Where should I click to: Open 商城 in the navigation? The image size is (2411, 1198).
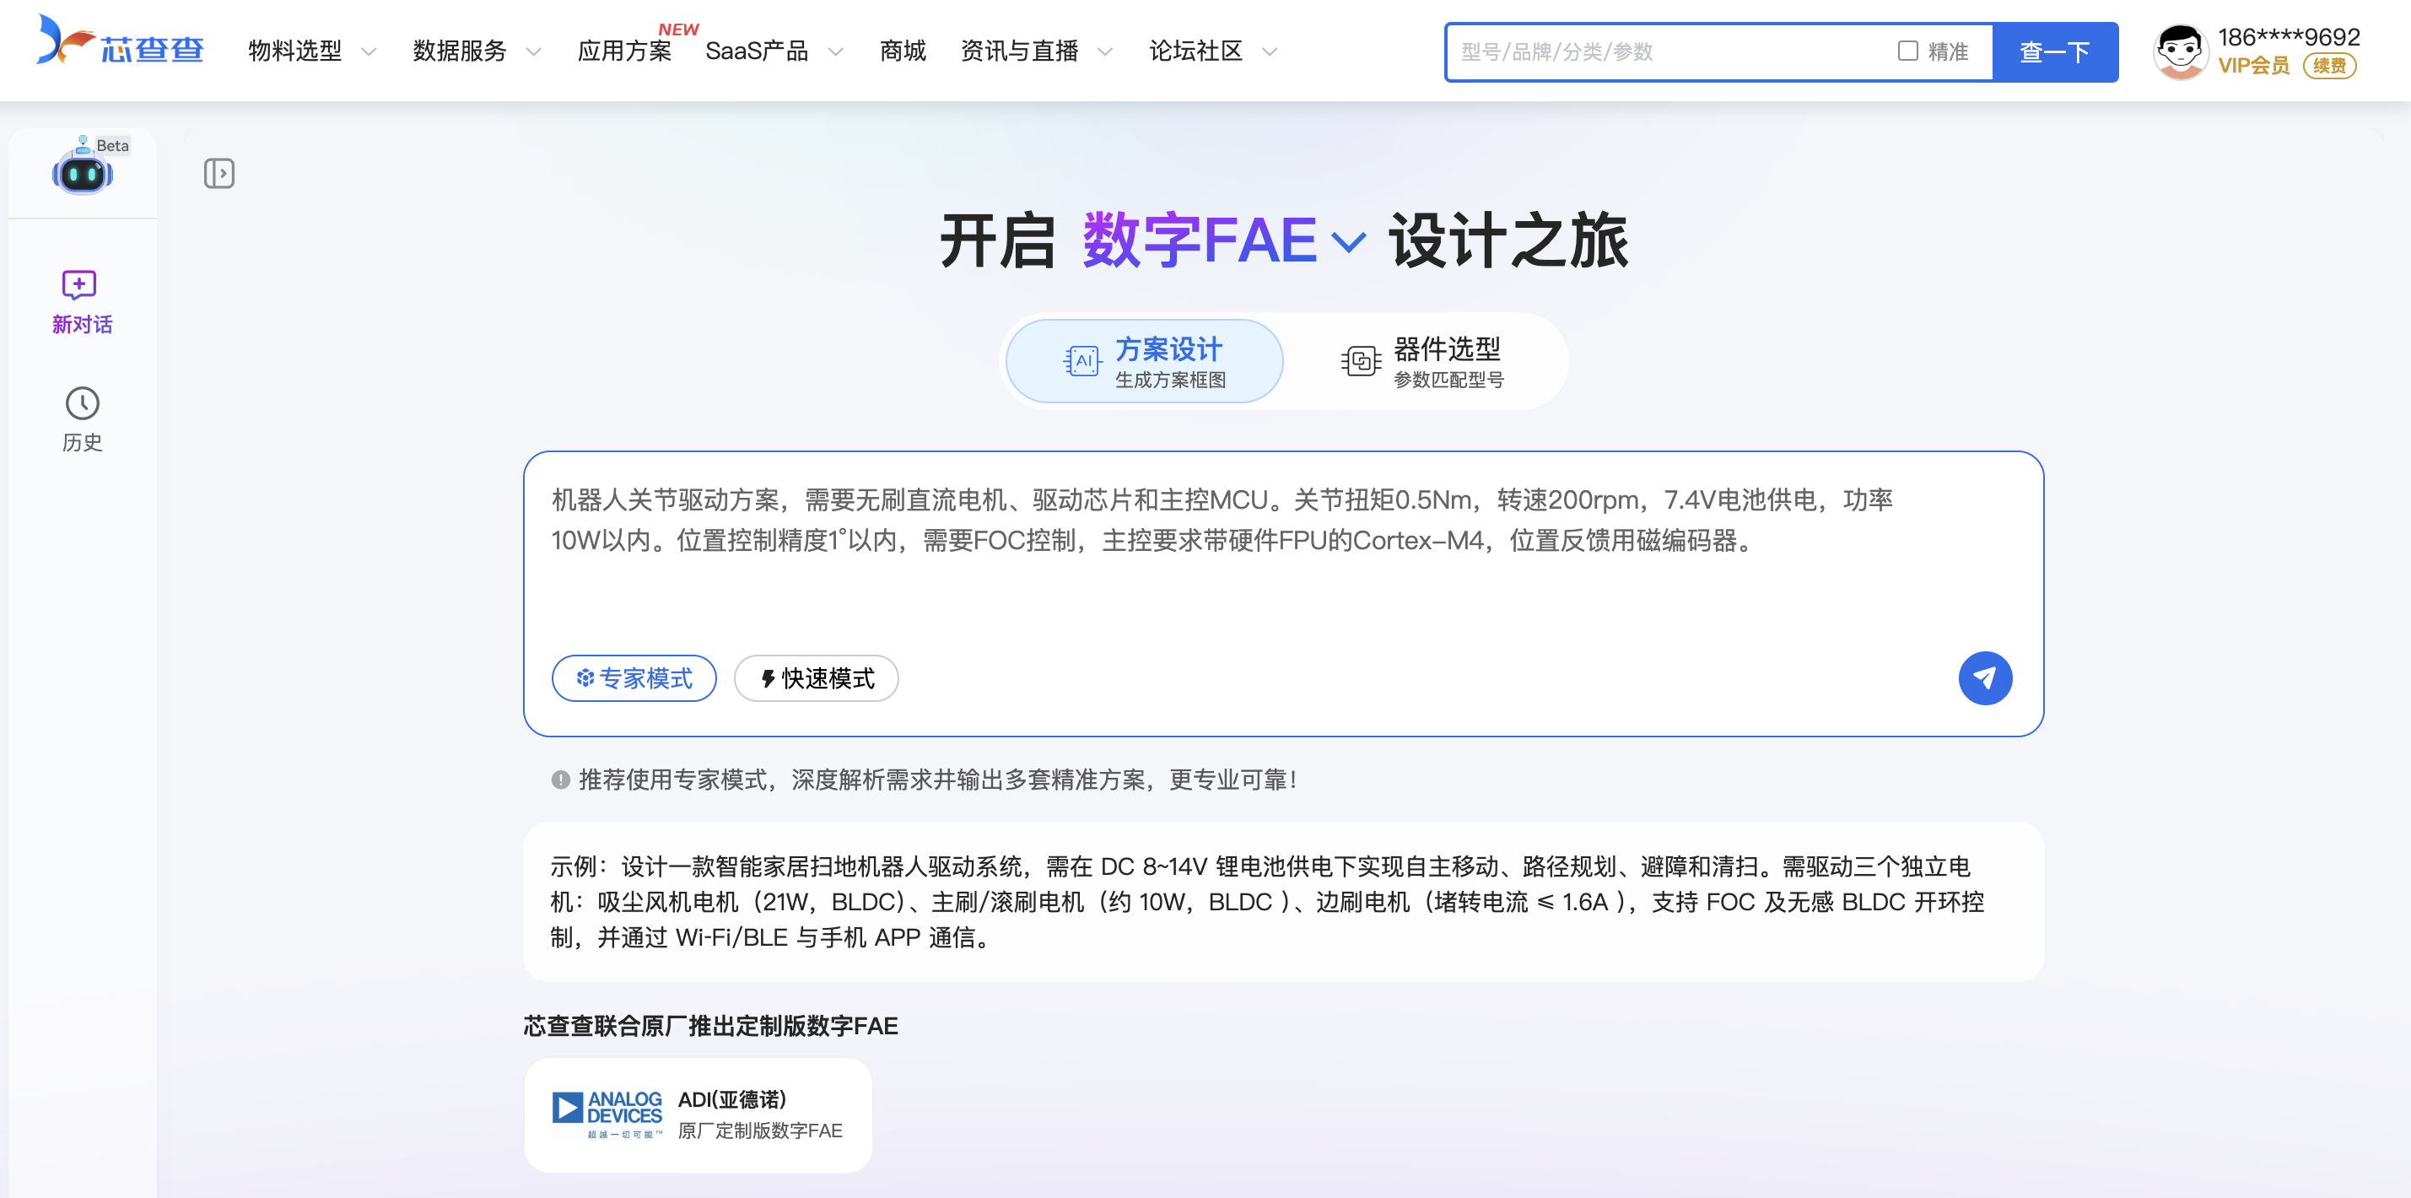point(903,51)
